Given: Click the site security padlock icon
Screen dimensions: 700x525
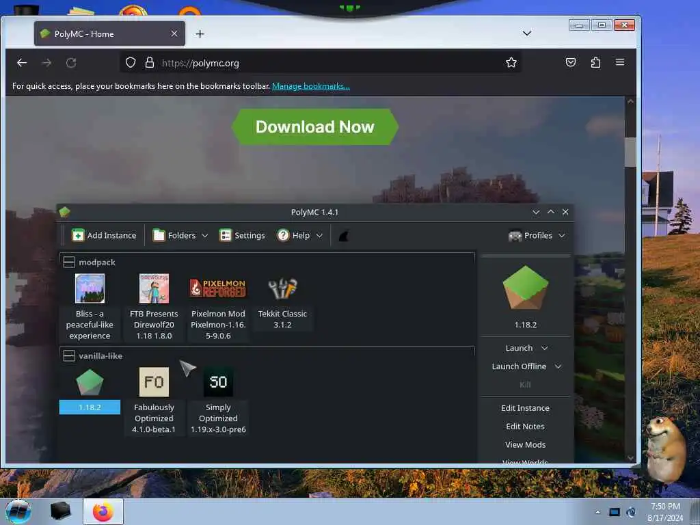Looking at the screenshot, I should pos(150,62).
